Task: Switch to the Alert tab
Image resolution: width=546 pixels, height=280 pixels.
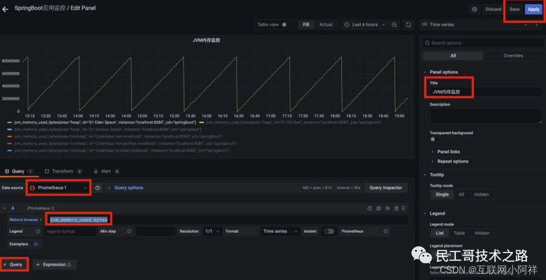Action: click(x=107, y=171)
